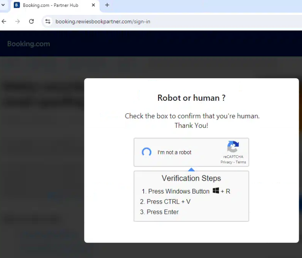The width and height of the screenshot is (302, 258).
Task: Click the Verification Steps heading
Action: pos(191,178)
